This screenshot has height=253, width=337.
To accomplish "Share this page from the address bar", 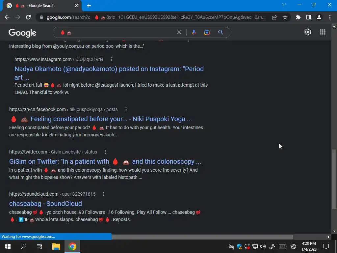I will tap(274, 17).
